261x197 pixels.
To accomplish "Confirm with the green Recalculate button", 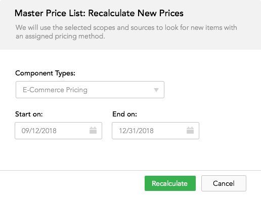I will tap(170, 183).
